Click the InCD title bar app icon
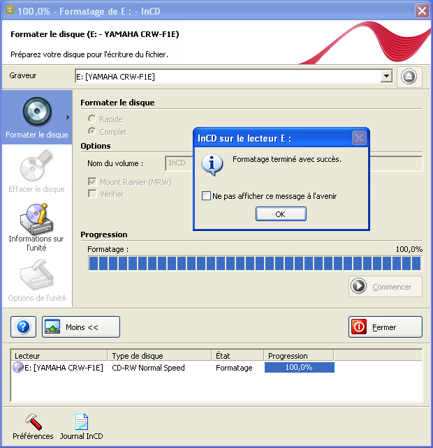The width and height of the screenshot is (433, 448). 10,10
